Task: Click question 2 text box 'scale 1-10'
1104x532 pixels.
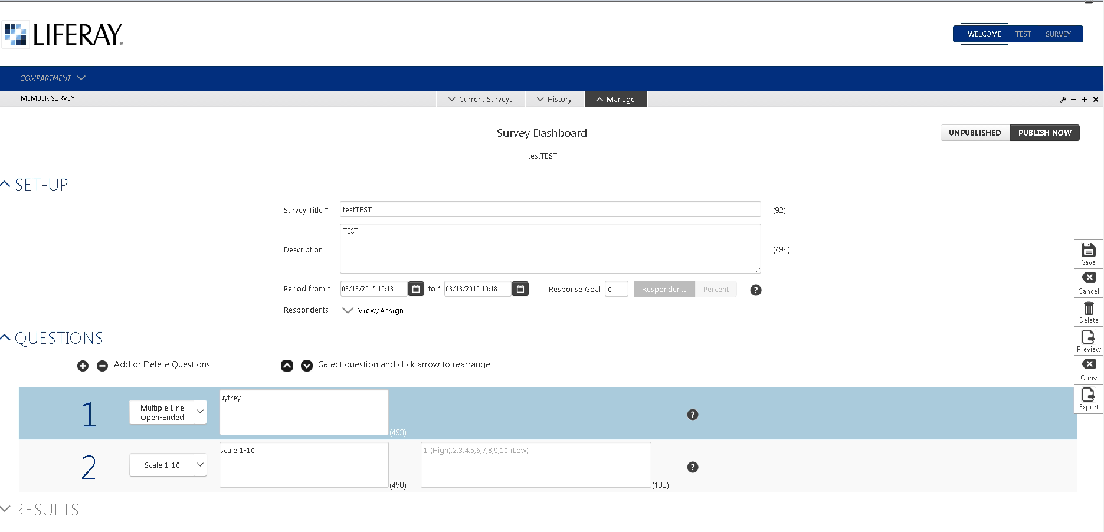Action: point(304,465)
